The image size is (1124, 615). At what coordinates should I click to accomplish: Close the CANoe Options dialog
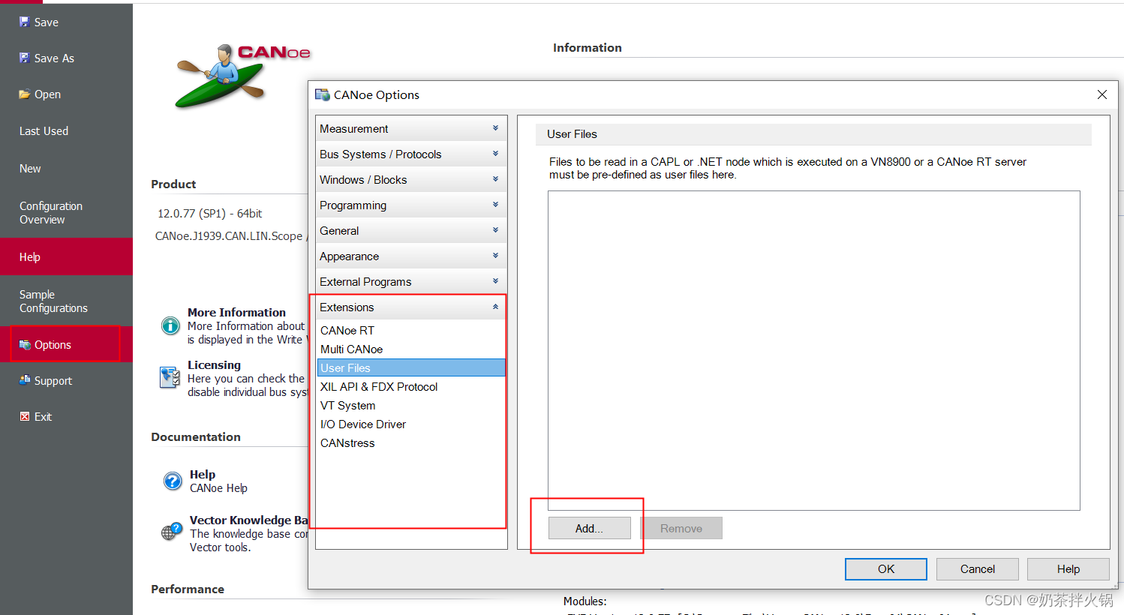[x=1101, y=94]
